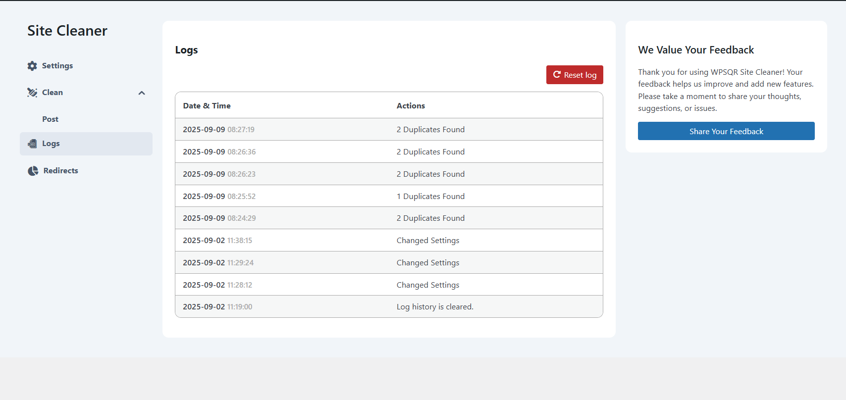
Task: Select the 08:27:19 log row date
Action: coord(218,130)
